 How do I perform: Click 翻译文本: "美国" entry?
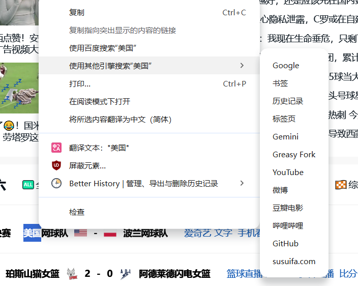point(150,148)
